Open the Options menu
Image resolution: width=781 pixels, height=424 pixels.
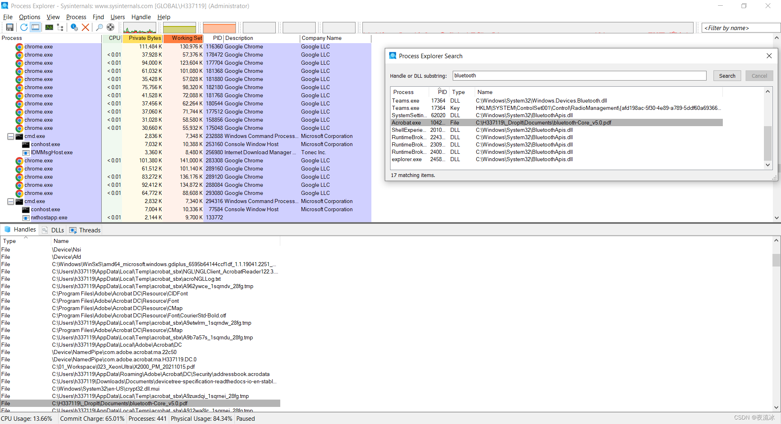tap(30, 17)
